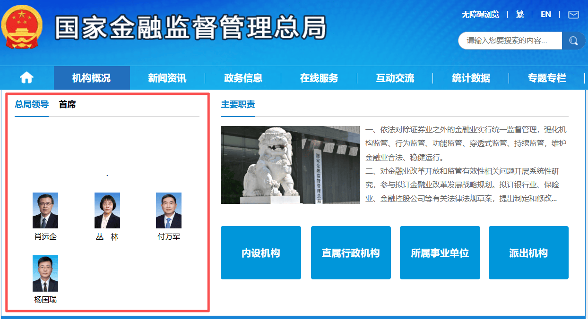Open 丛林's portrait photo

click(x=107, y=210)
